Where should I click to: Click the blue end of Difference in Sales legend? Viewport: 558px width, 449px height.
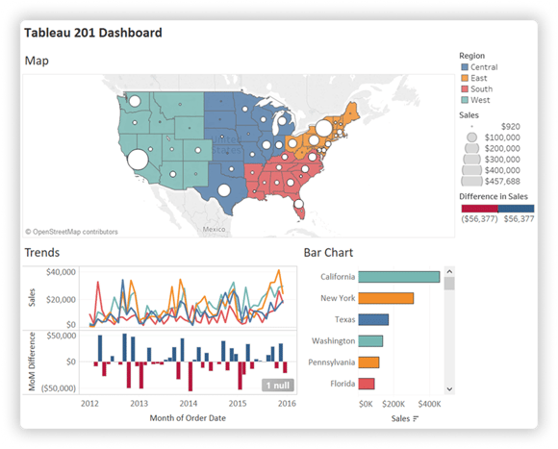[x=516, y=209]
